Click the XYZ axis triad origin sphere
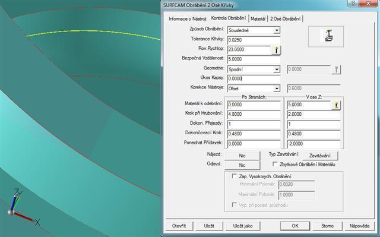 click(x=11, y=212)
